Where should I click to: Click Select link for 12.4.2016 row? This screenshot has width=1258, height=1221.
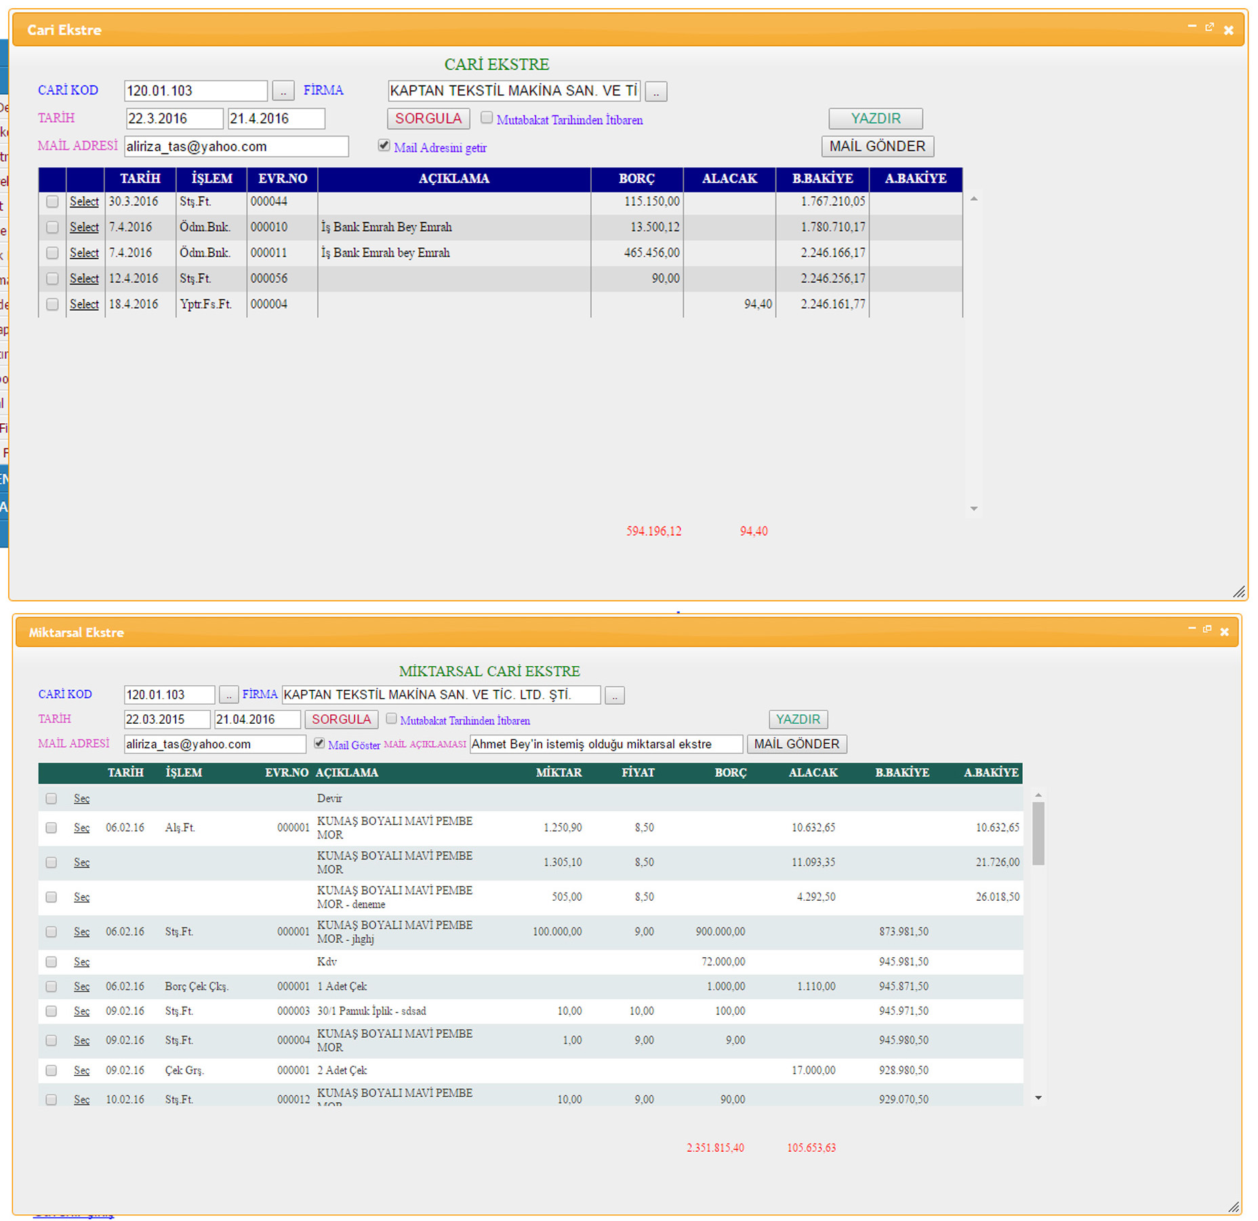point(84,279)
